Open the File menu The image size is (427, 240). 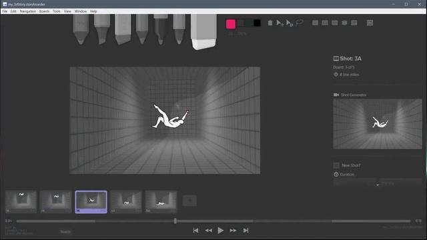5,11
